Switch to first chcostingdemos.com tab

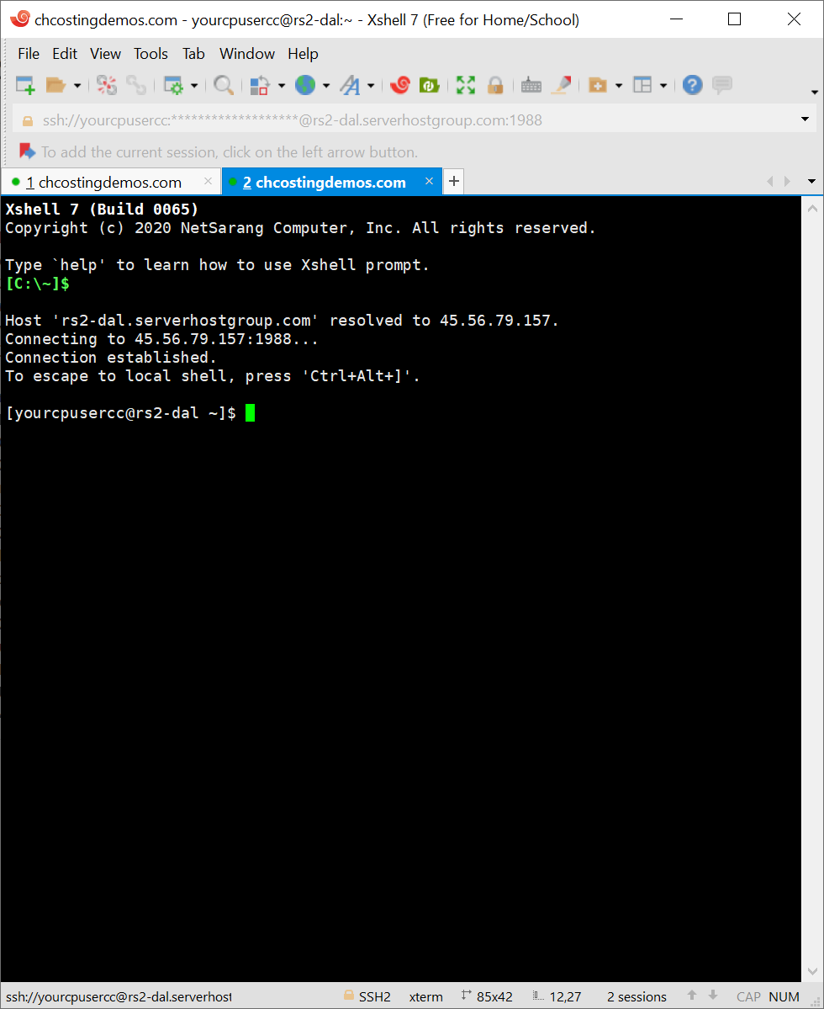[x=103, y=183]
